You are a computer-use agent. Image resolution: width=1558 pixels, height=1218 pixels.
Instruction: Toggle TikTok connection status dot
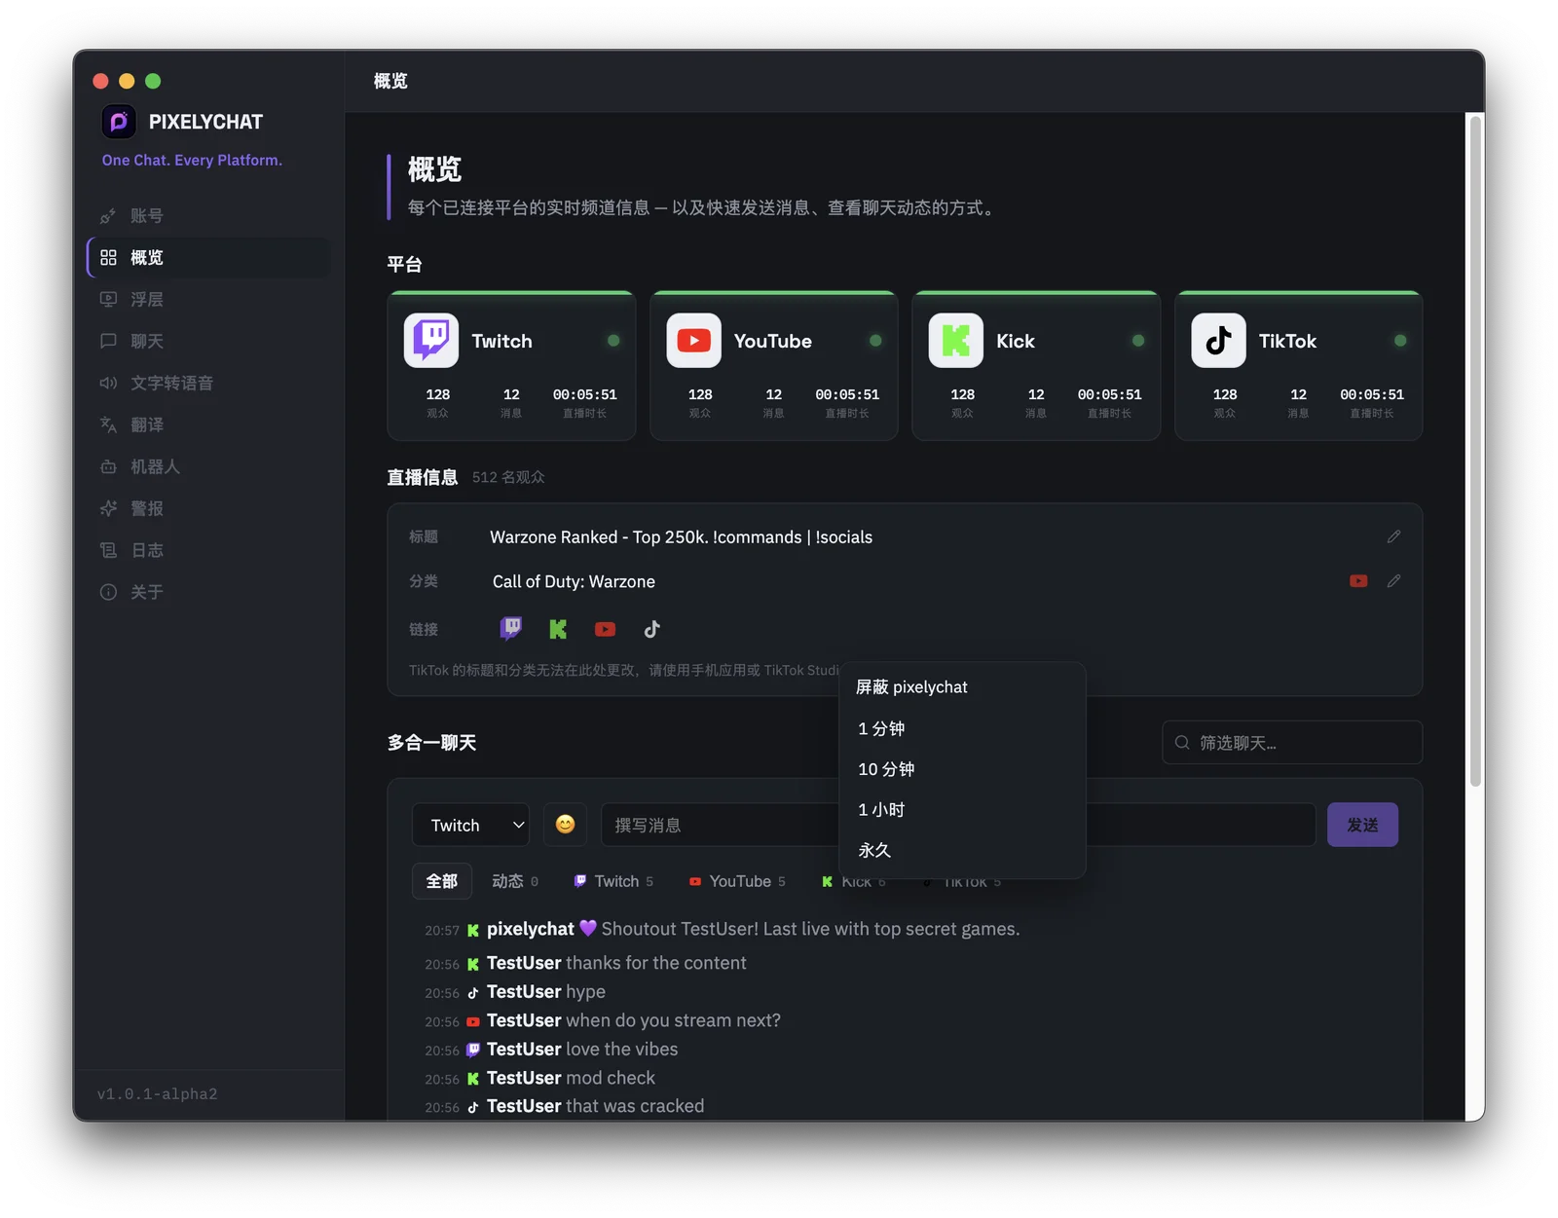(1400, 341)
